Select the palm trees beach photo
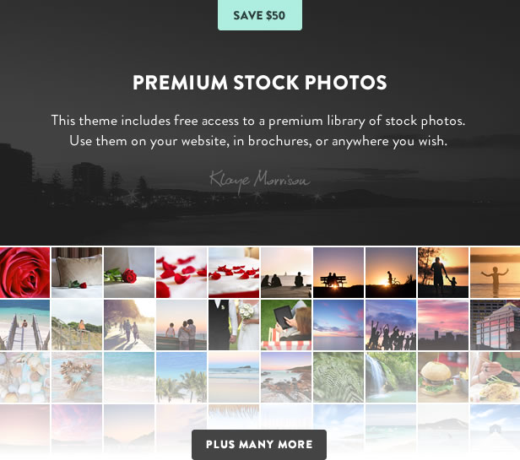520x460 pixels. (181, 377)
